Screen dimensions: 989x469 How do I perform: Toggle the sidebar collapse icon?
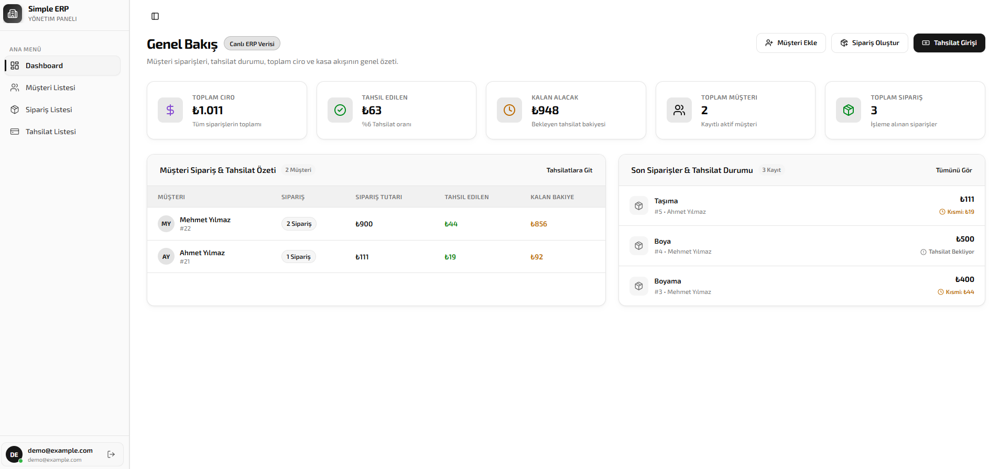tap(155, 16)
